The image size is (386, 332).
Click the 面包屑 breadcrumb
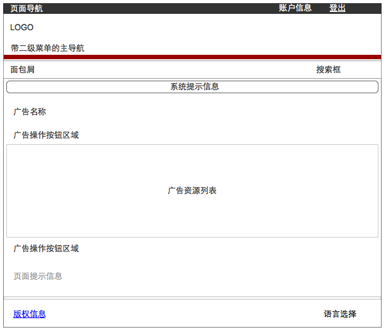tap(23, 69)
